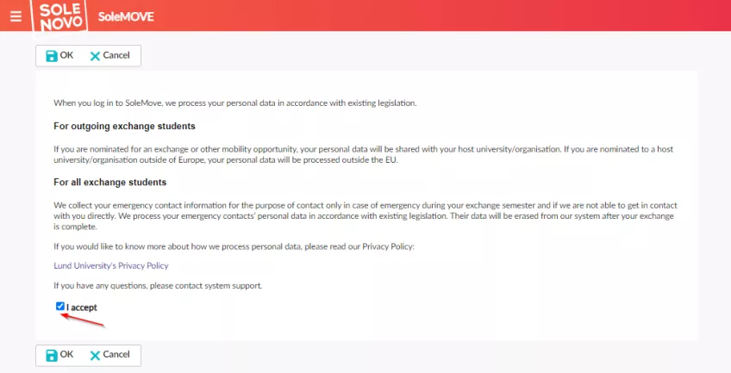
Task: Confirm with the bottom OK button label
Action: pos(66,355)
